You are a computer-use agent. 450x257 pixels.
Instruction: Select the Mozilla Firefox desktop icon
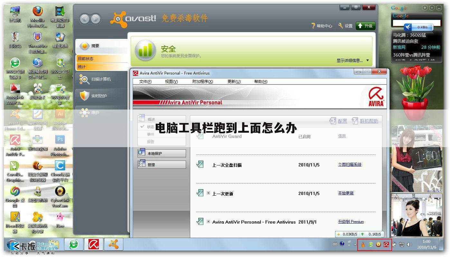pyautogui.click(x=37, y=17)
